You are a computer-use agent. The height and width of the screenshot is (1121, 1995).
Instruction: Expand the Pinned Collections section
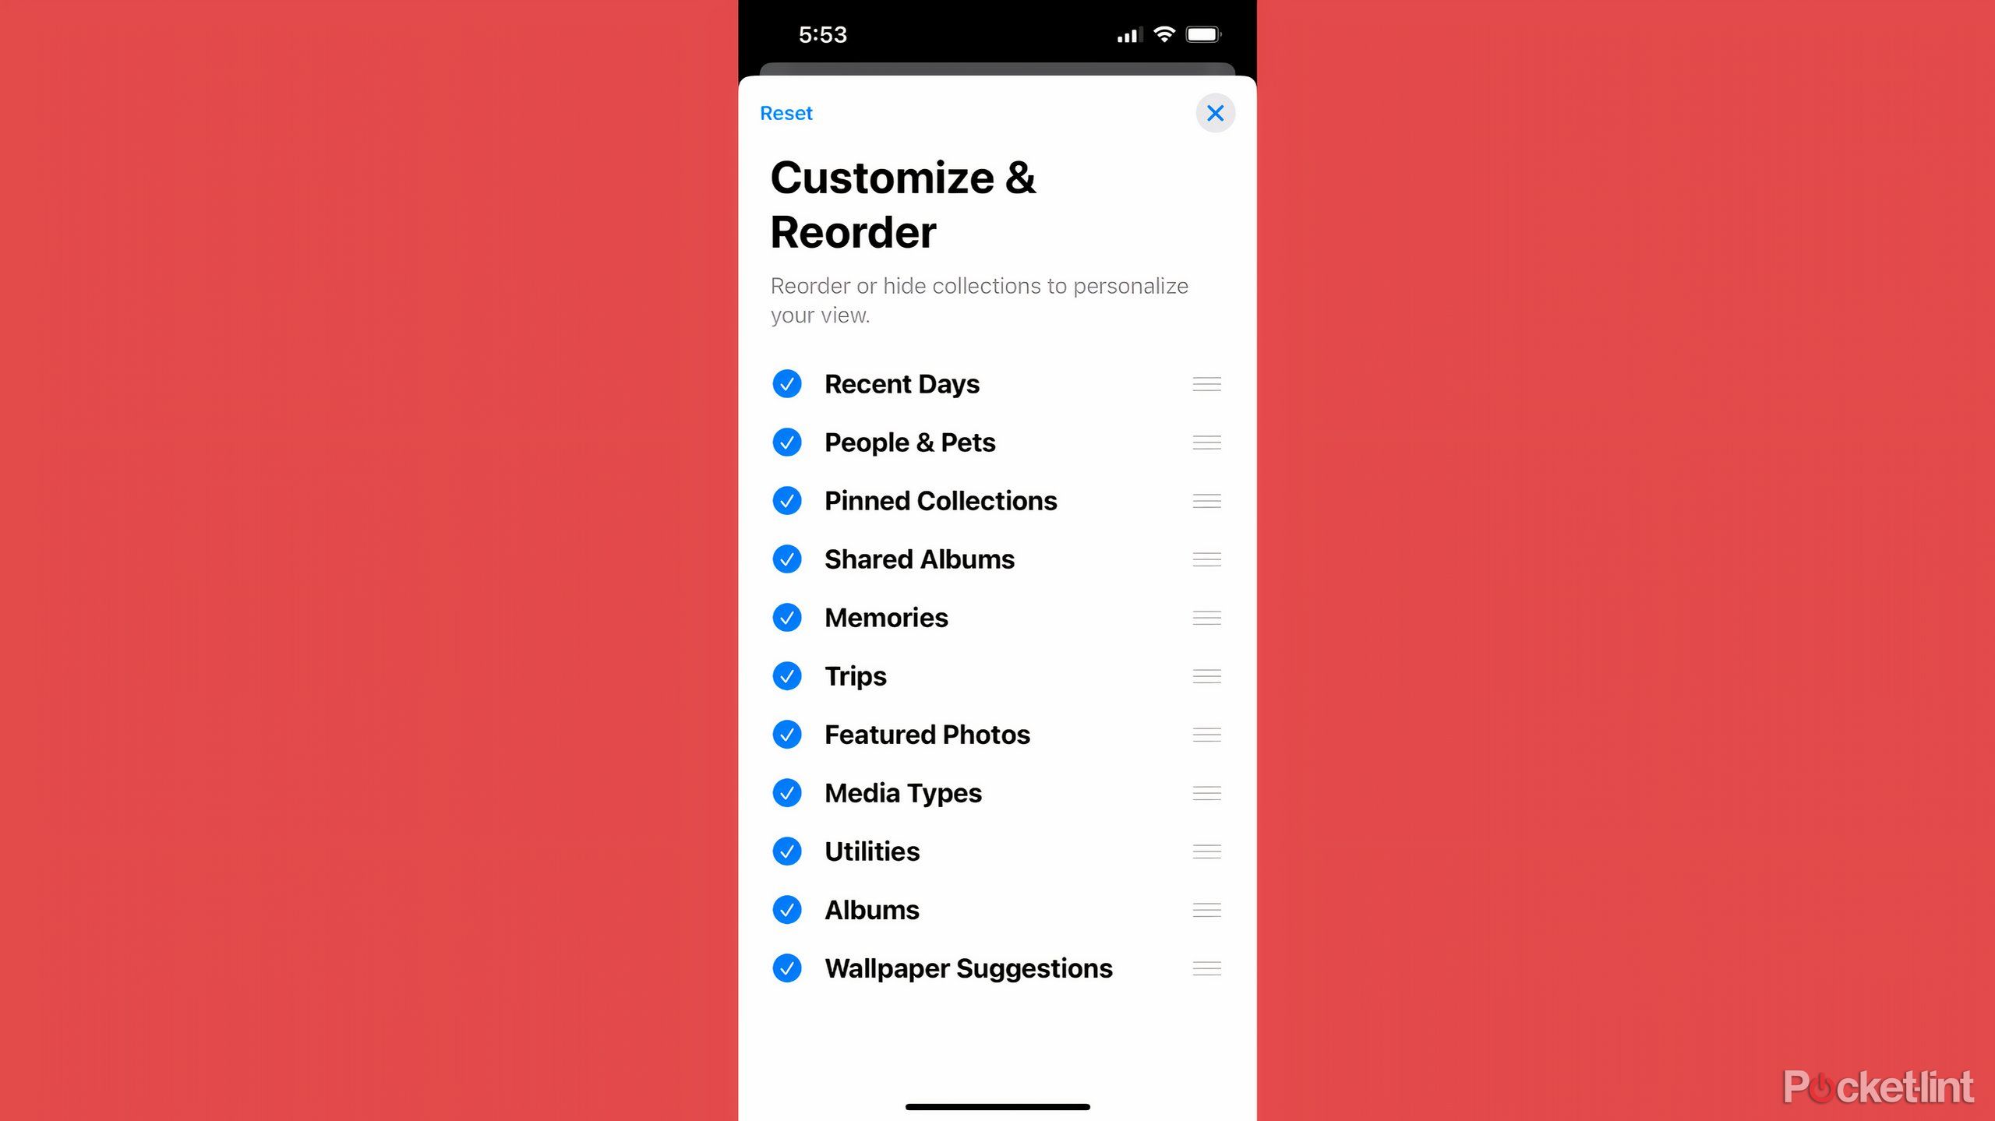(x=940, y=500)
